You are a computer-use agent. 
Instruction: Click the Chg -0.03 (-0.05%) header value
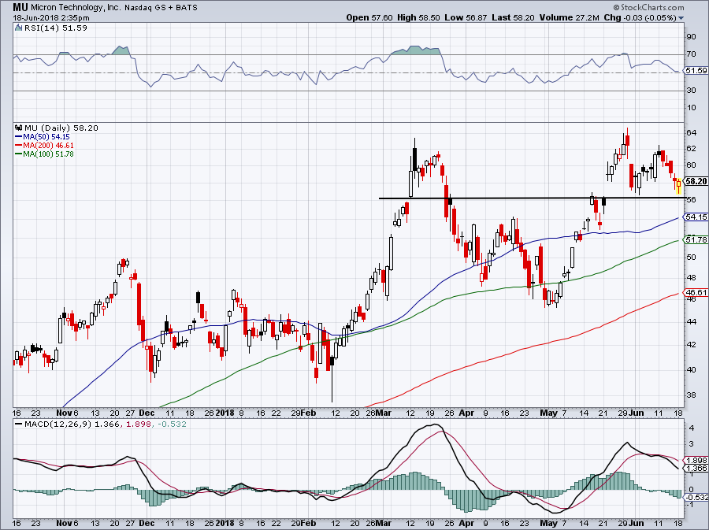[x=640, y=17]
